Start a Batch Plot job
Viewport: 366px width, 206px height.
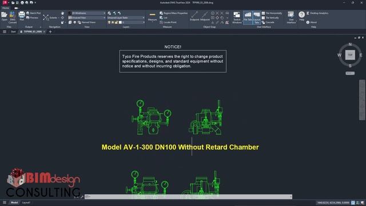coord(33,13)
